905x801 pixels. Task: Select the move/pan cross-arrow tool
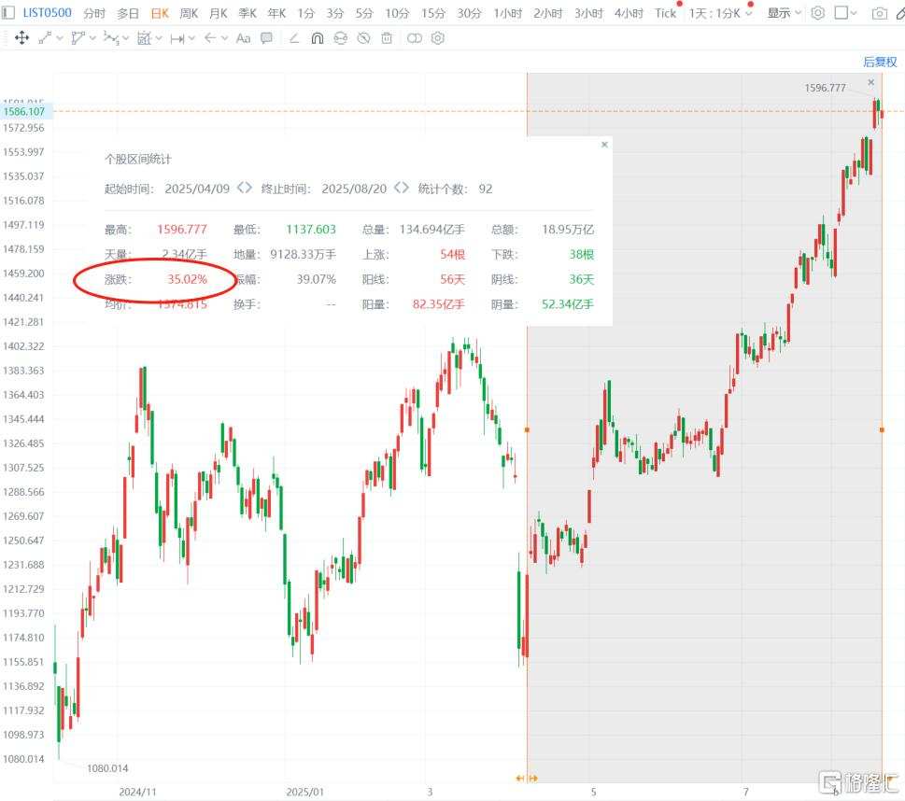21,38
